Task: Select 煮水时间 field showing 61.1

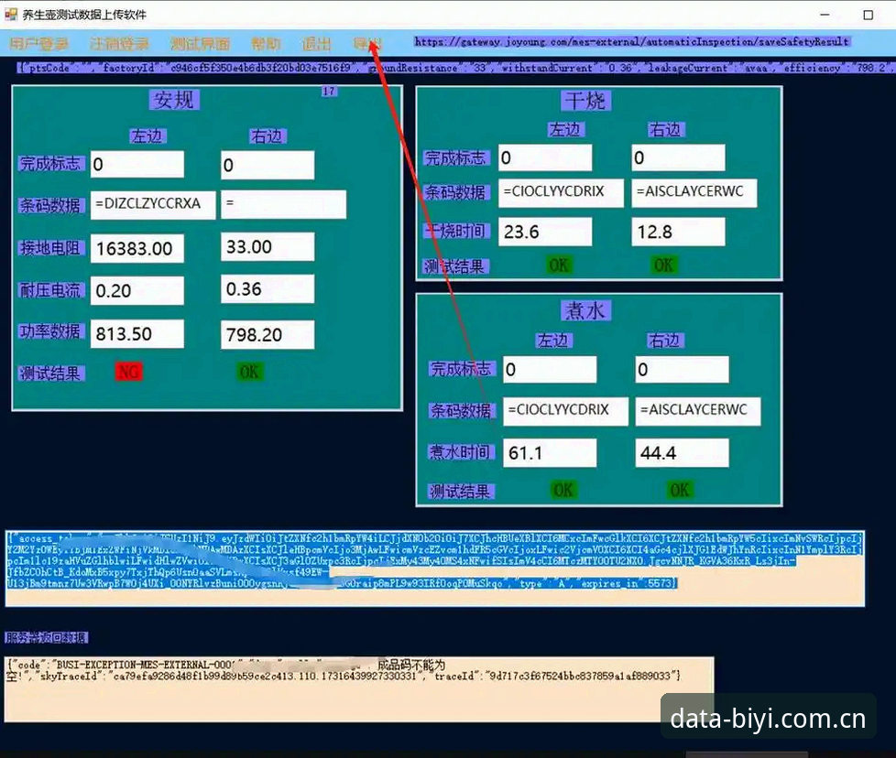Action: pos(550,452)
